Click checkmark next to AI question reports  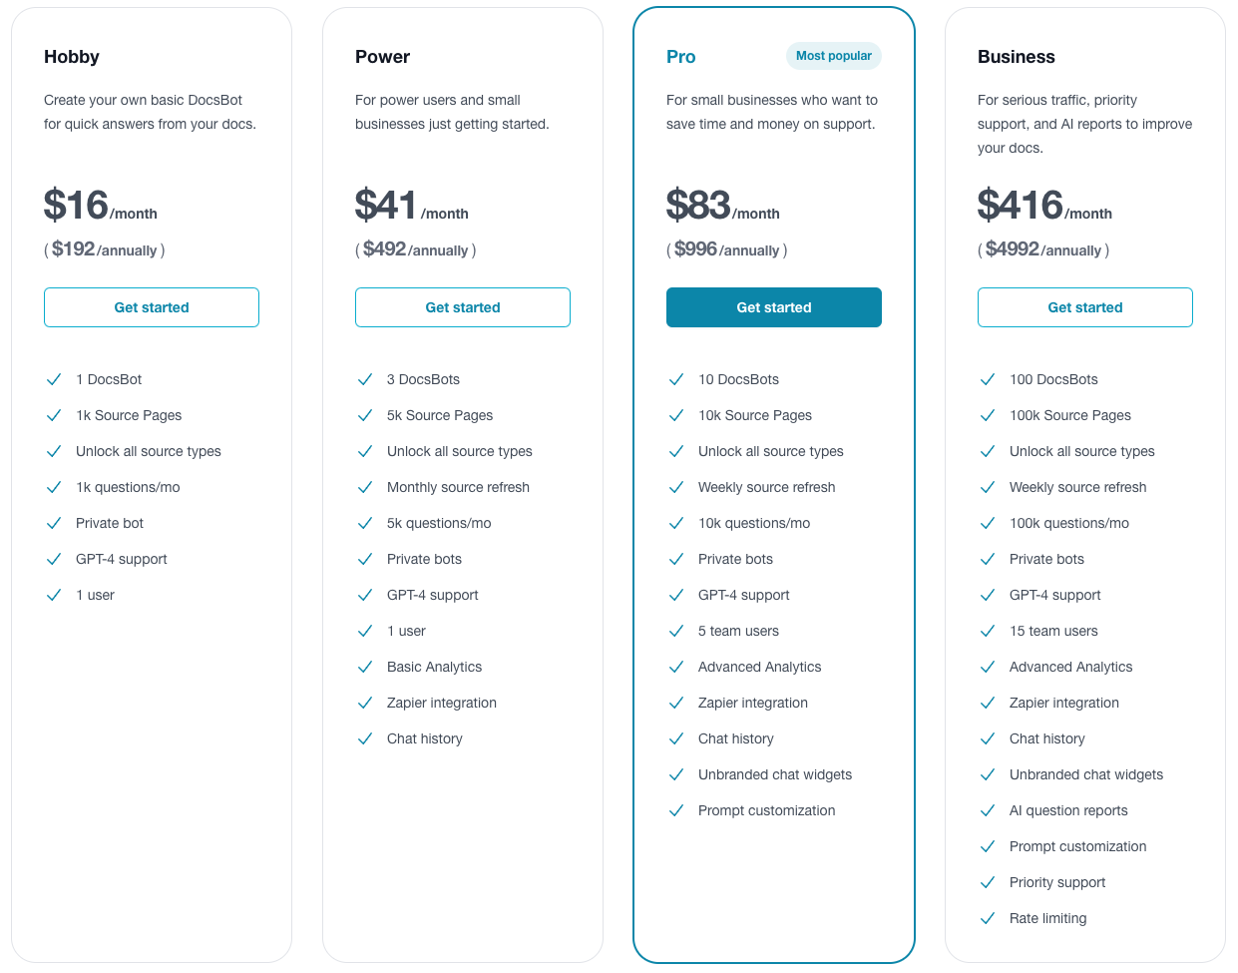[x=988, y=810]
